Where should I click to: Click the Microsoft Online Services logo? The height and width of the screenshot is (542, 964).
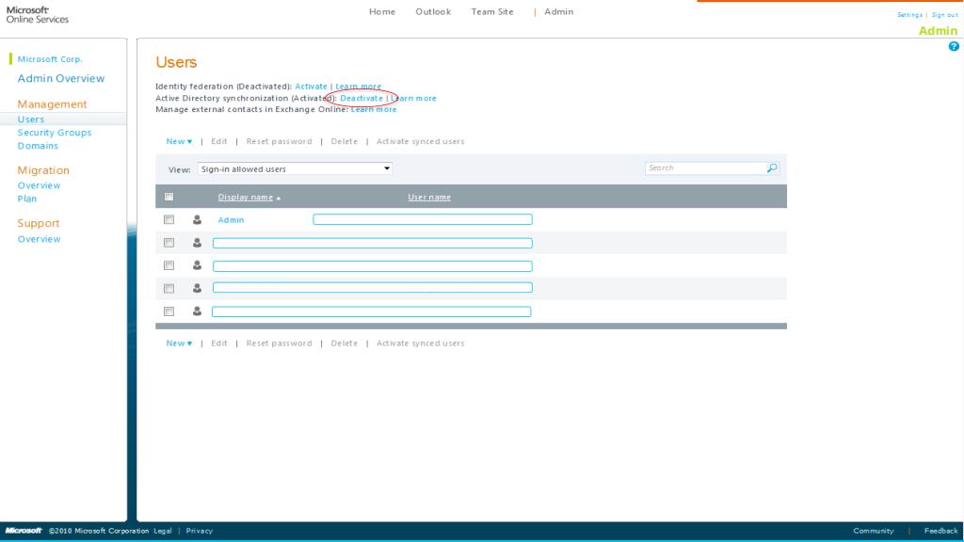coord(37,15)
